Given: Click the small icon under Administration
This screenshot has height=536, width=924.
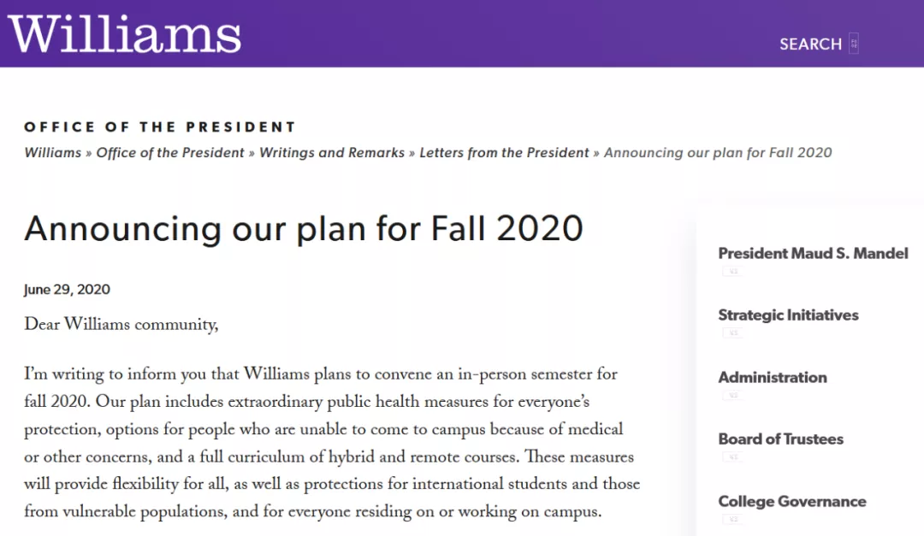Looking at the screenshot, I should [731, 395].
